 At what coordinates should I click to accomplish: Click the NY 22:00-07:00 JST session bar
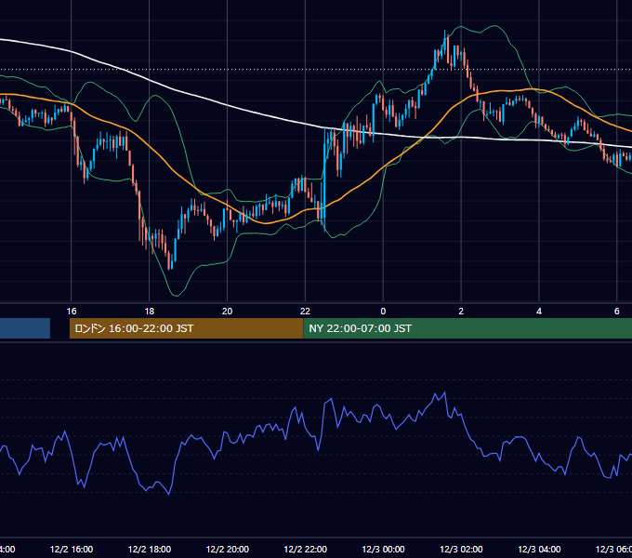tap(467, 328)
